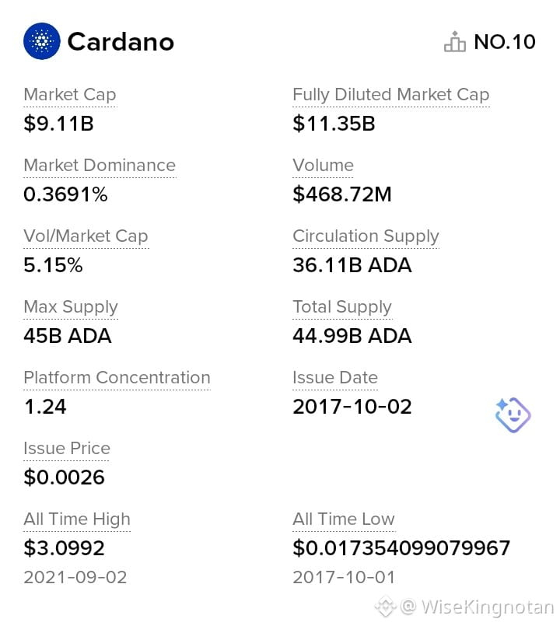Click the ranking podium icon
This screenshot has width=560, height=626.
click(x=455, y=41)
